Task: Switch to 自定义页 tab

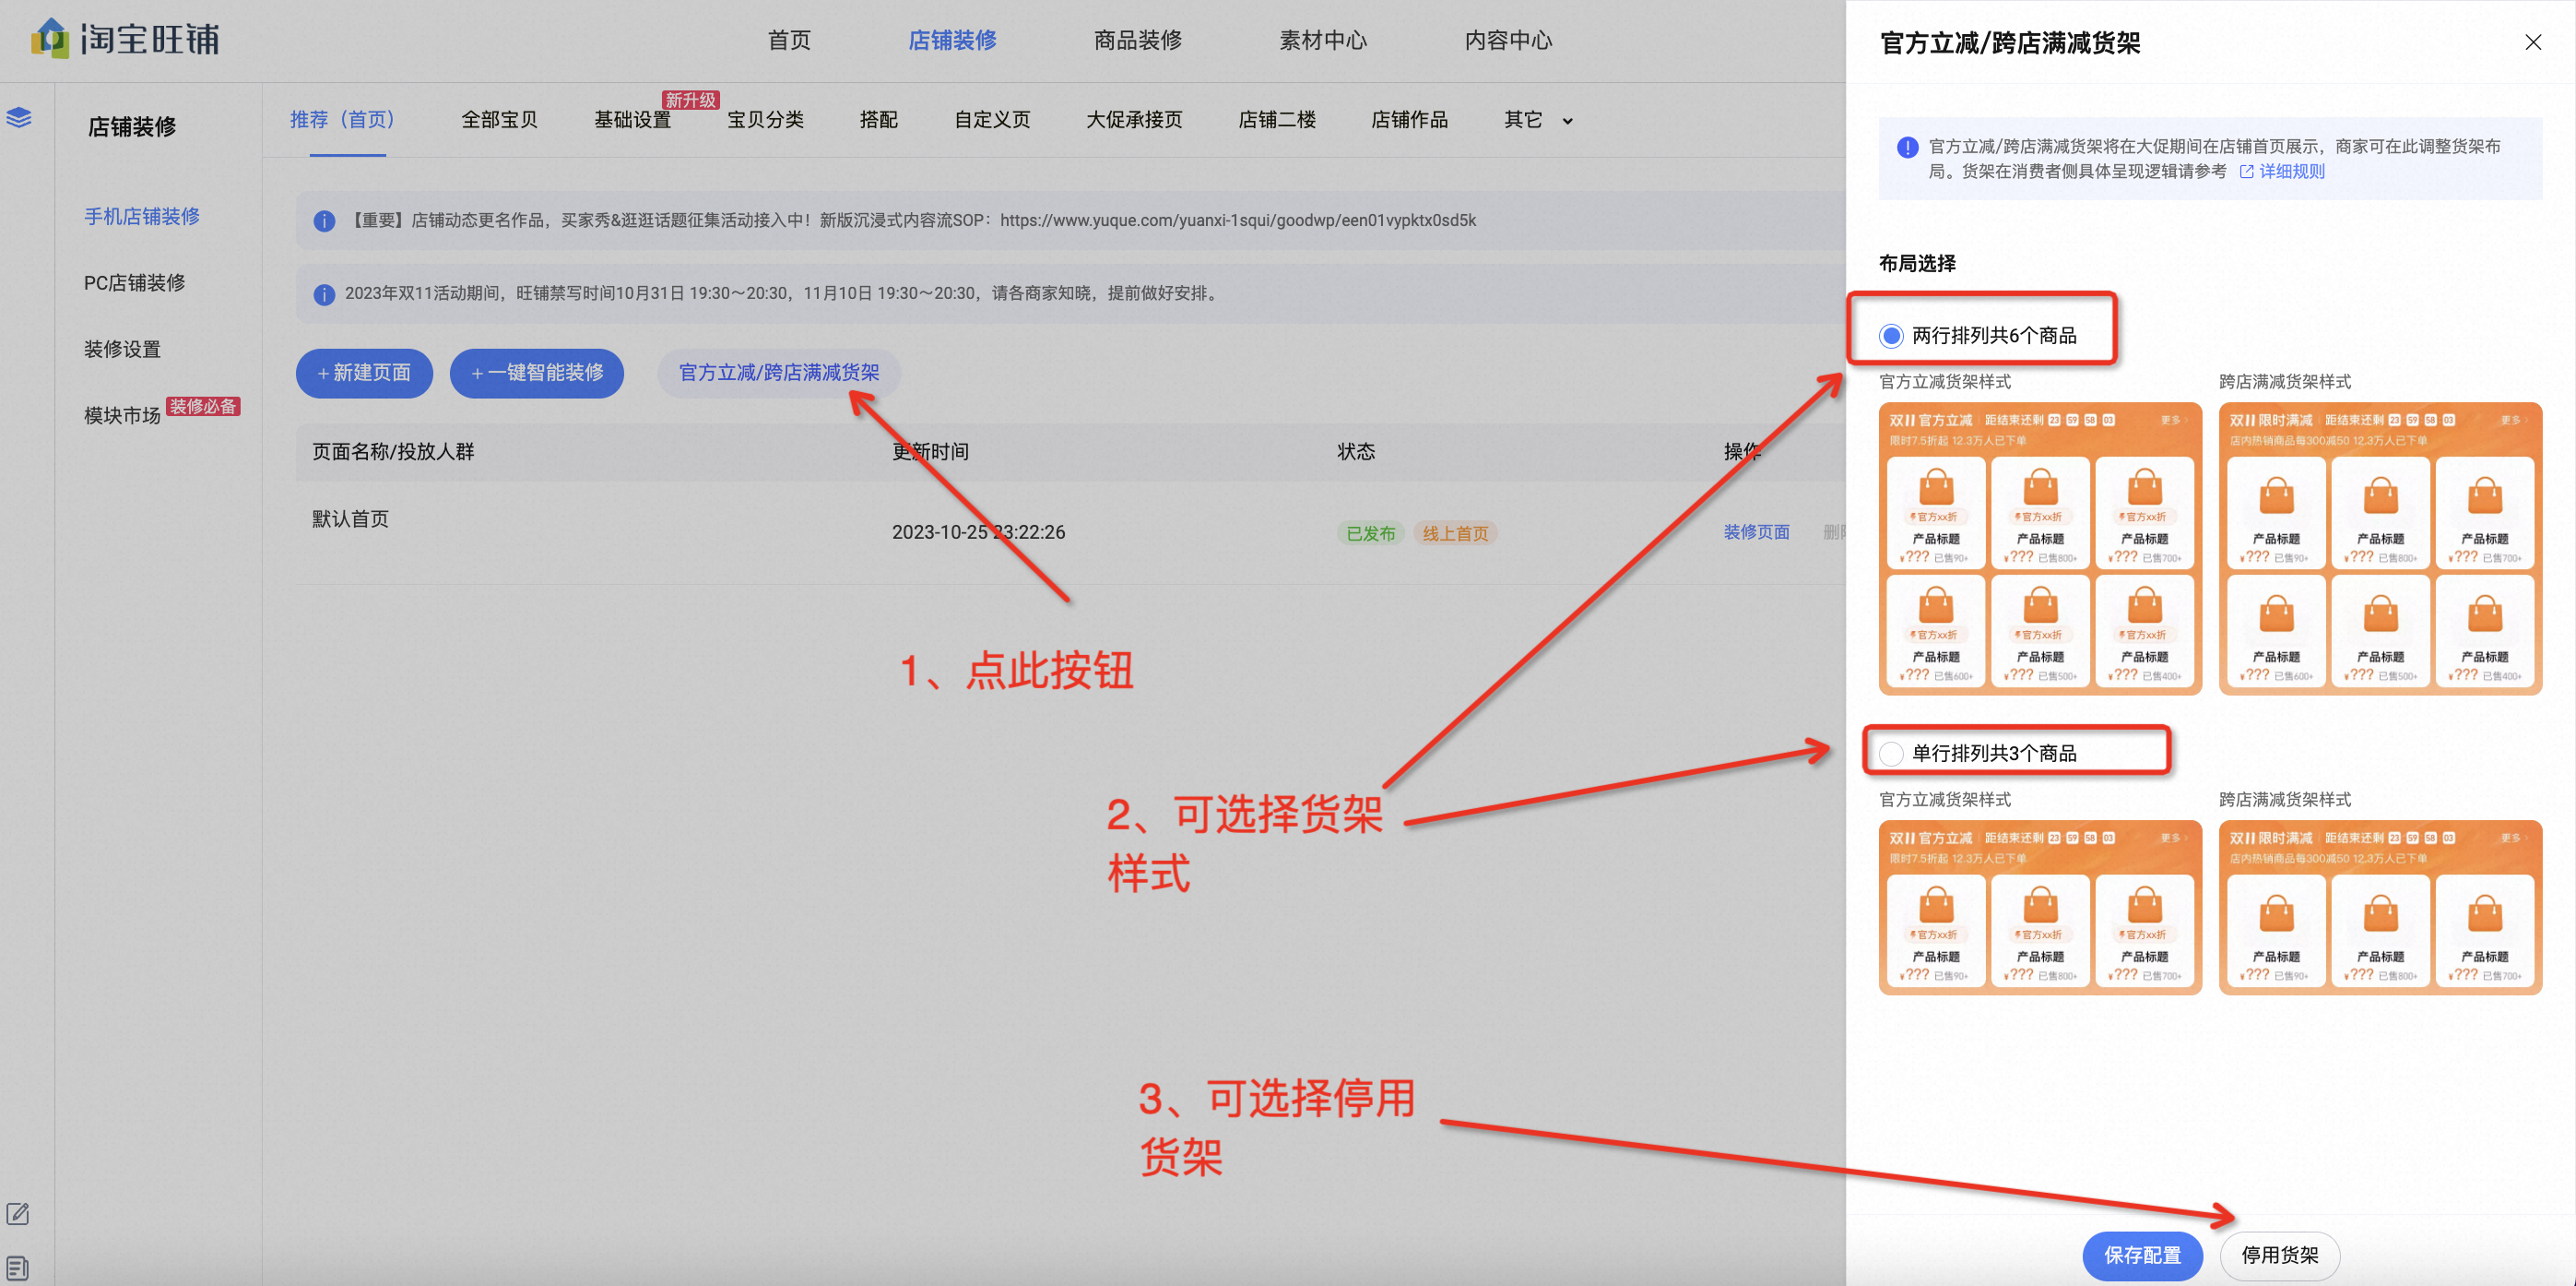Action: [x=991, y=120]
